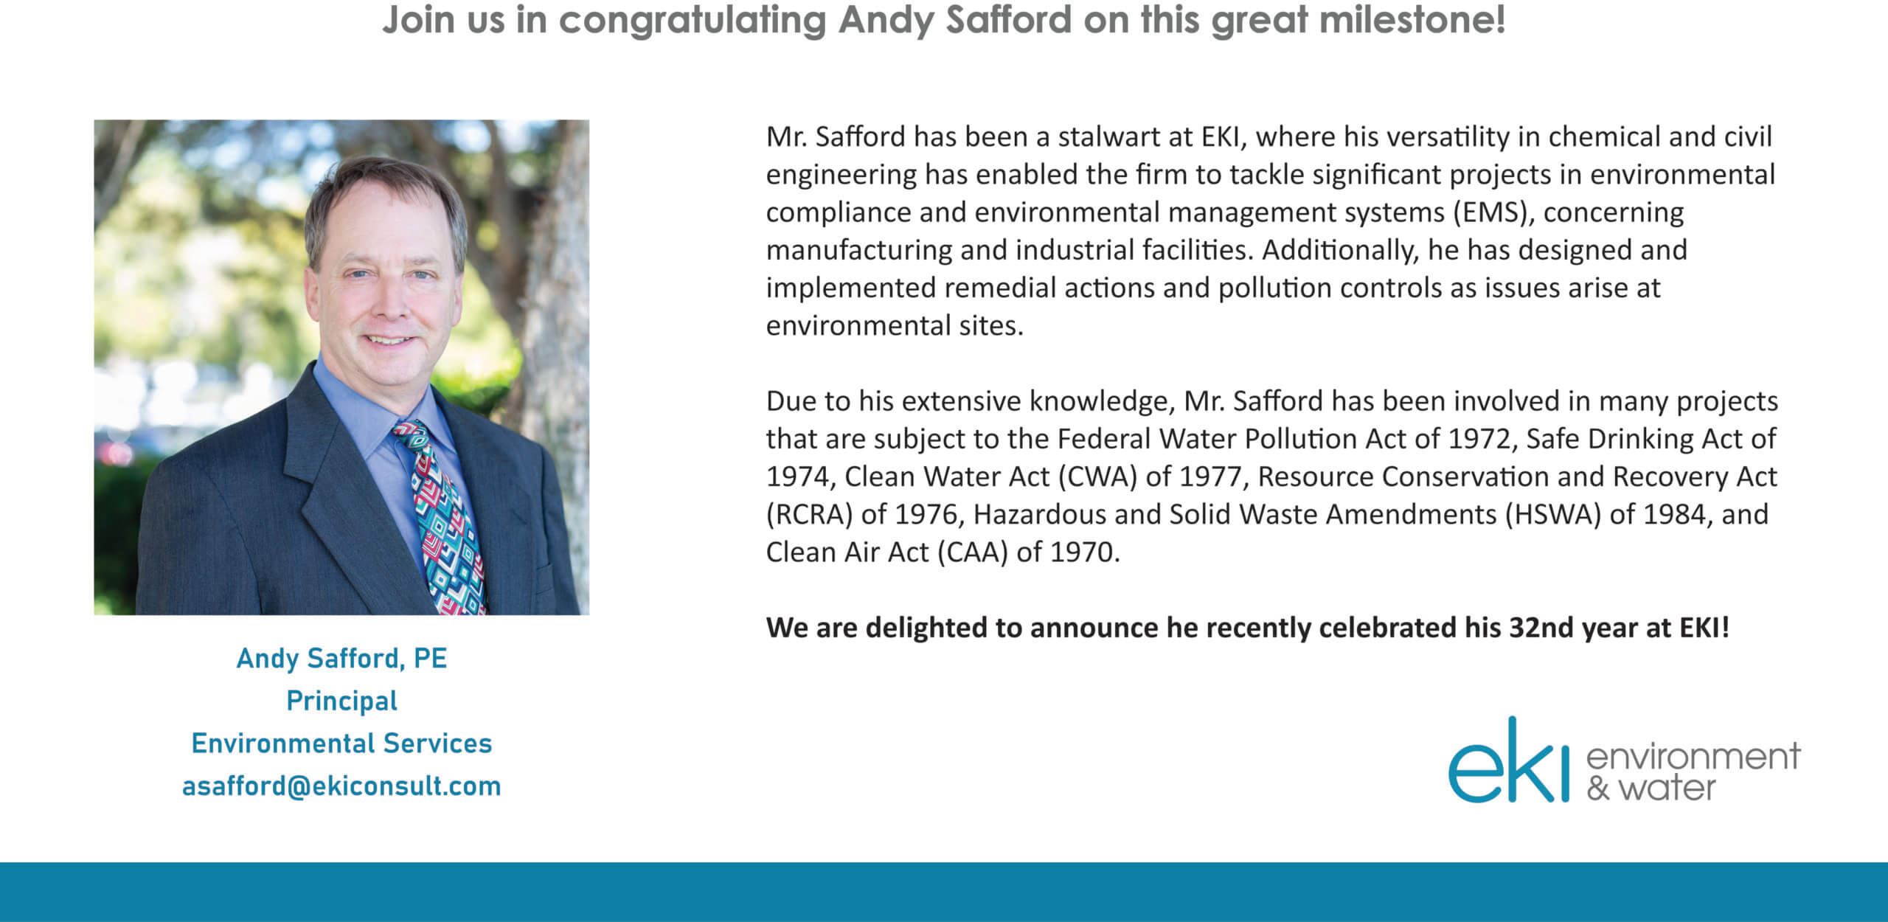Click the "Andy Safford, PE" name caption
1888x922 pixels.
tap(341, 659)
